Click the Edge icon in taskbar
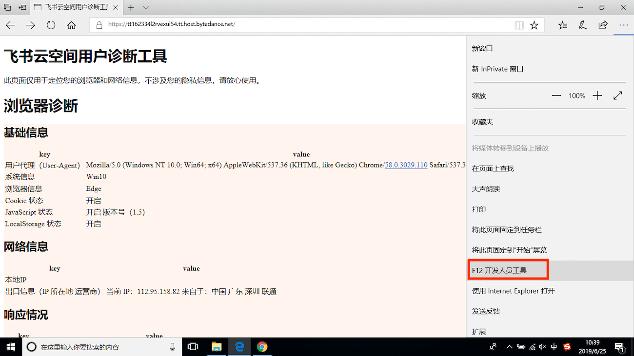The width and height of the screenshot is (634, 356). pos(239,347)
